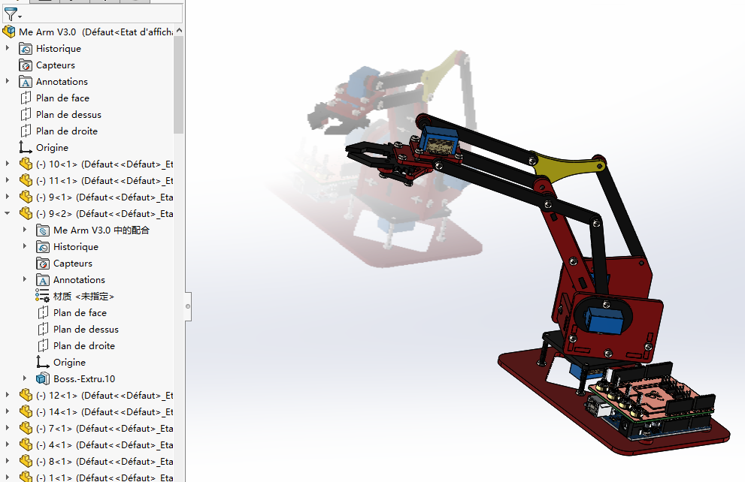Collapse the expanded component 9<2>
Viewport: 745px width, 482px height.
7,213
